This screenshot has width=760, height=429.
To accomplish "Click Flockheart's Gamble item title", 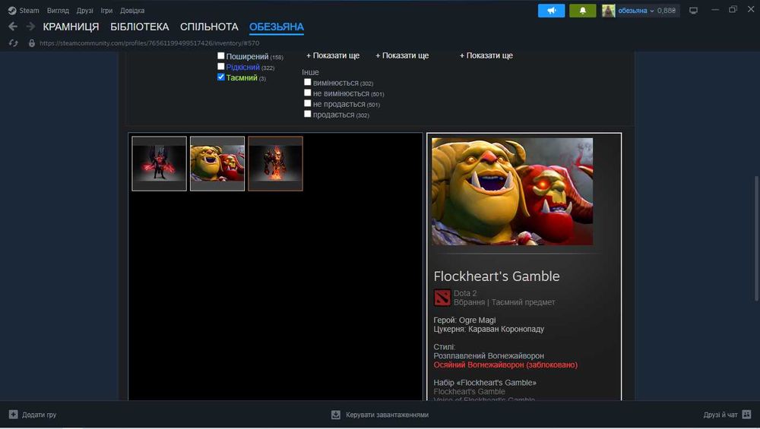I will click(496, 276).
